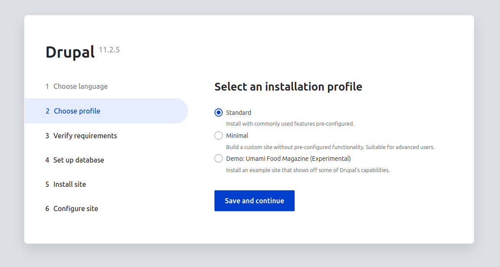
Task: Open the Set up database step
Action: (x=78, y=160)
